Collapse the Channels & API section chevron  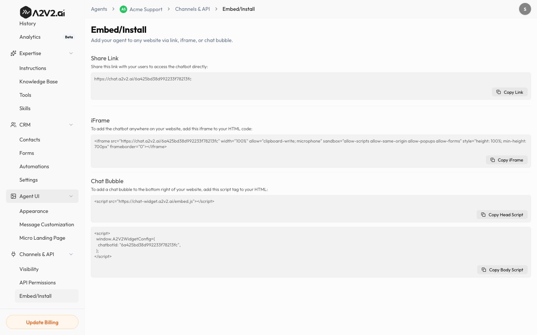click(x=71, y=254)
